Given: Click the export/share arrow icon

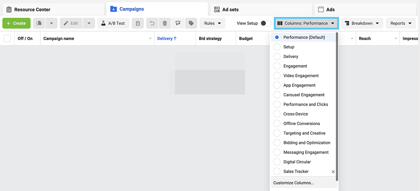Looking at the screenshot, I should [178, 23].
